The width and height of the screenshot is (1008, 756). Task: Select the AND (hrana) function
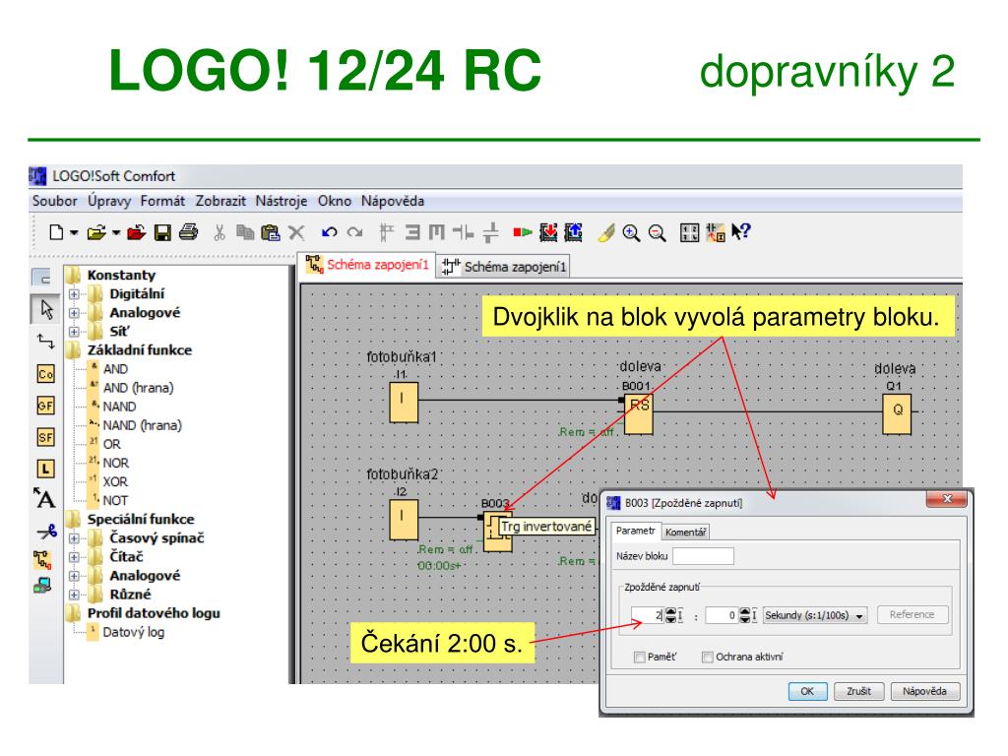(138, 388)
